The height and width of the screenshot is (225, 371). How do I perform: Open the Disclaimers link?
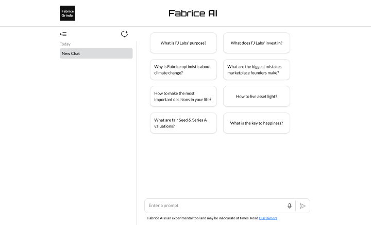point(268,218)
